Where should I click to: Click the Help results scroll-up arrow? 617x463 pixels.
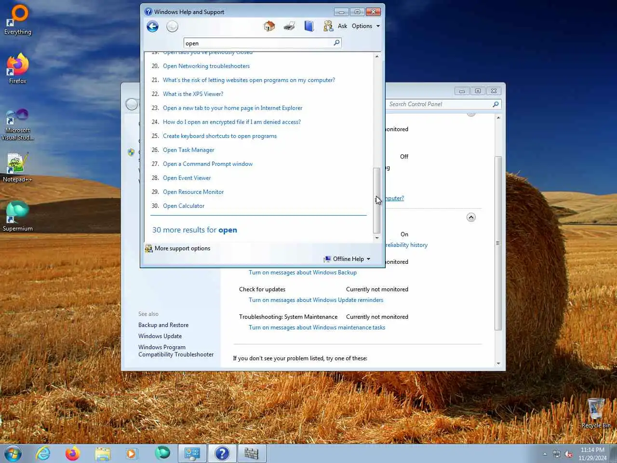[x=377, y=56]
